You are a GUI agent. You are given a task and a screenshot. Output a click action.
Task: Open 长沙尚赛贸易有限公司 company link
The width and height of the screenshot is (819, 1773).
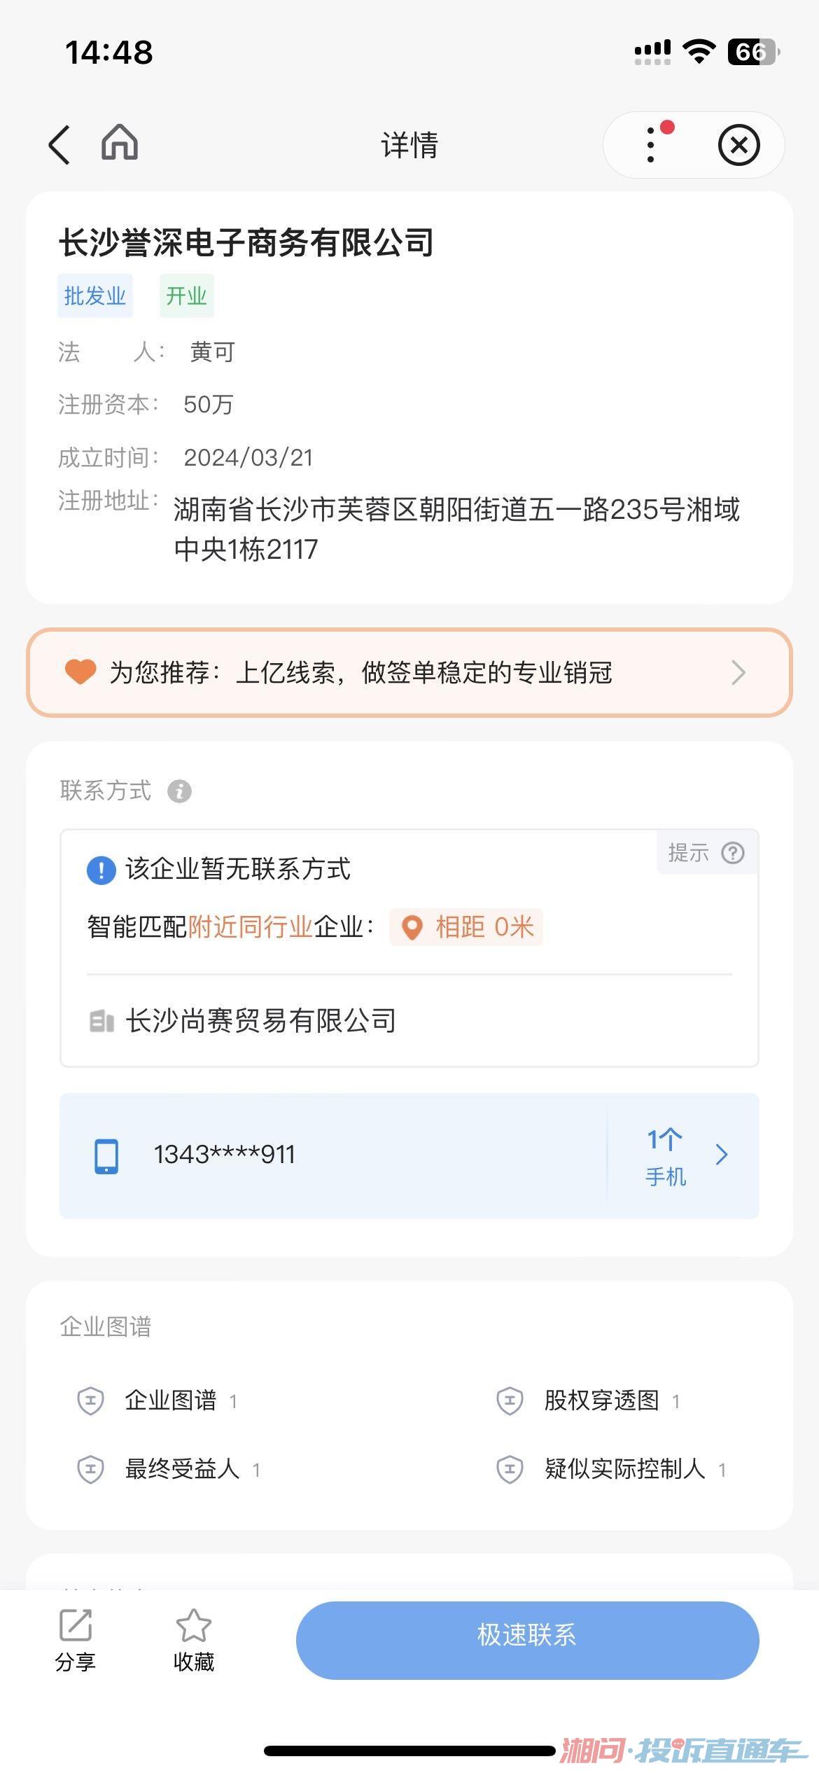[260, 1021]
